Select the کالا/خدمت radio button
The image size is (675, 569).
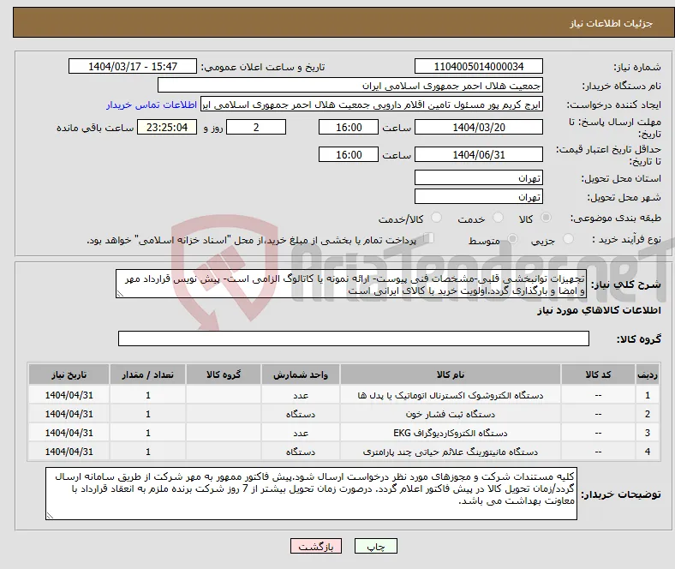point(437,218)
